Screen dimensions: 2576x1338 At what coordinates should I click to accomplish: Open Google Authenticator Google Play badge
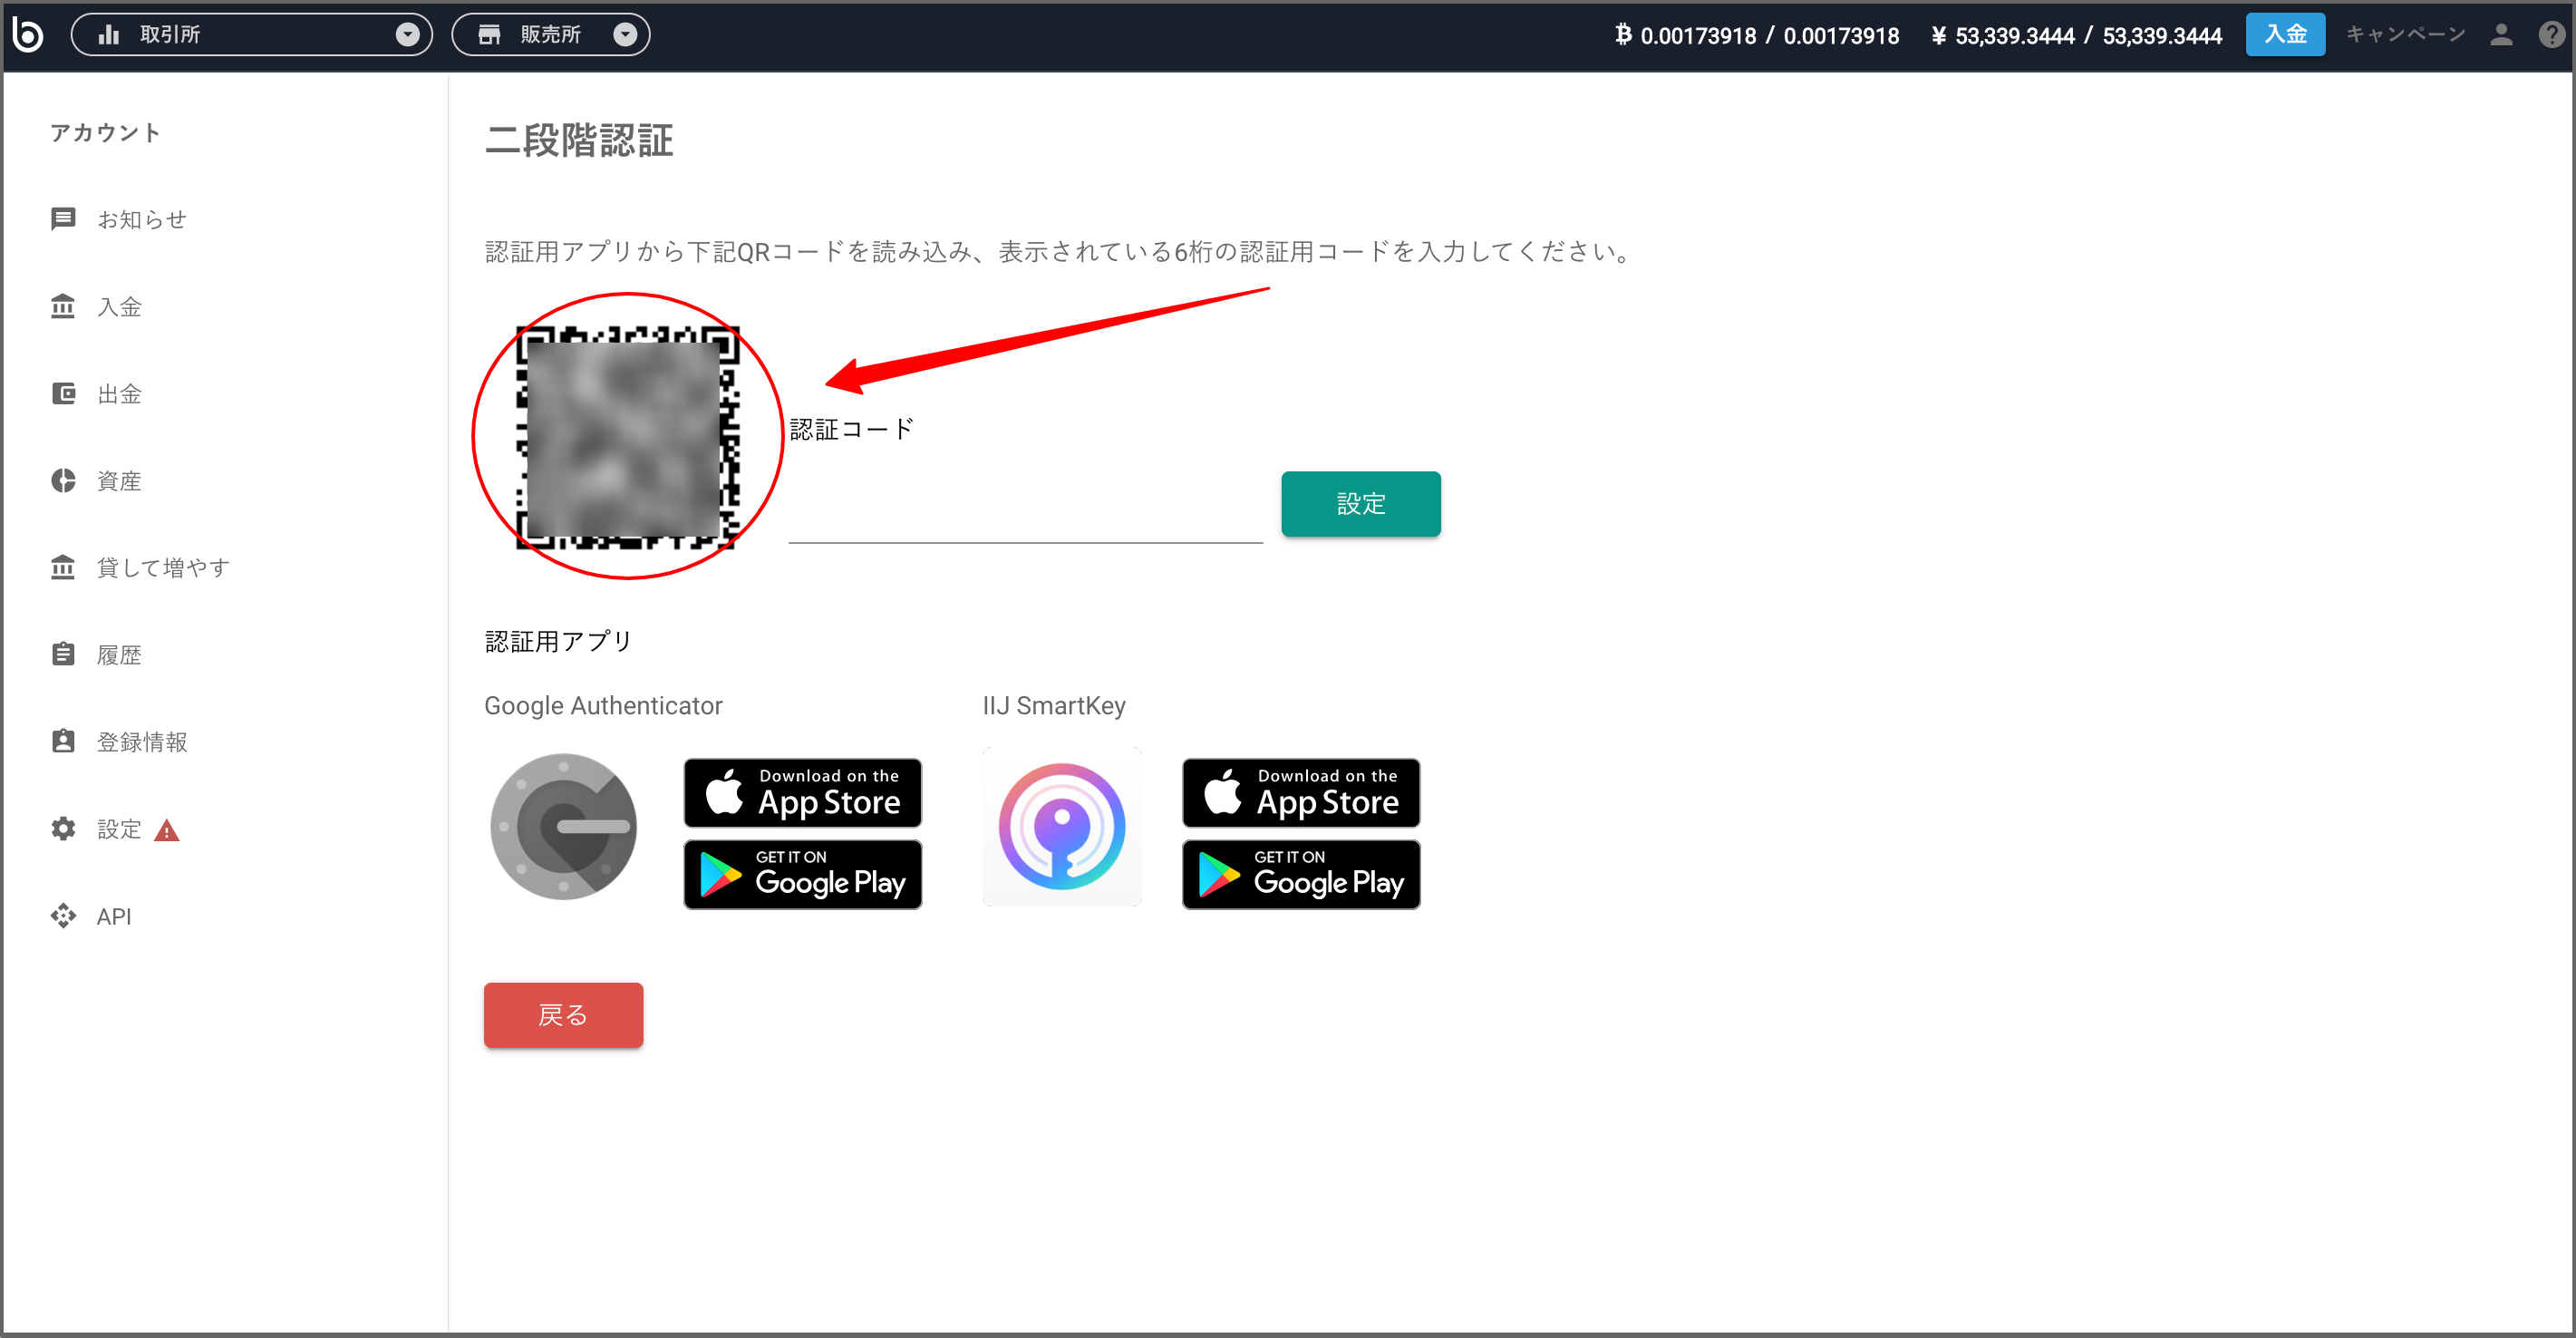[802, 874]
